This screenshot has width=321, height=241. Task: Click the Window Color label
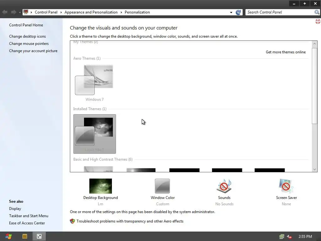[163, 198]
